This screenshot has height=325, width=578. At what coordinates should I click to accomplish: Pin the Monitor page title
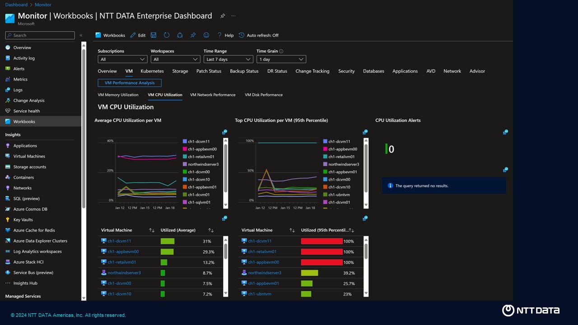(x=223, y=16)
